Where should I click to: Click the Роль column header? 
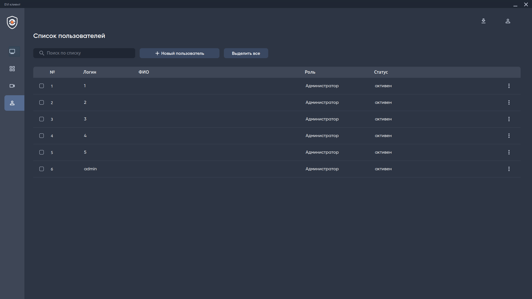pyautogui.click(x=310, y=72)
